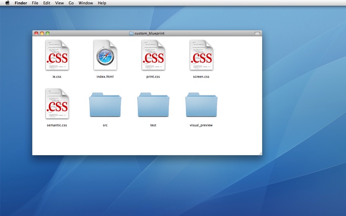Select the test folder icon
This screenshot has width=346, height=216.
pos(153,105)
